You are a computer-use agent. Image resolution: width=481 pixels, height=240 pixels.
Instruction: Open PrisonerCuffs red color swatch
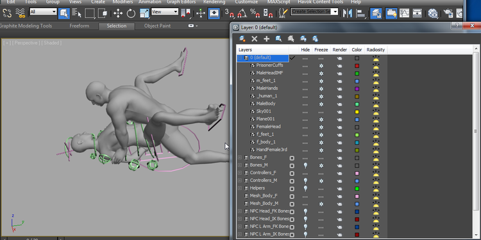click(x=357, y=66)
